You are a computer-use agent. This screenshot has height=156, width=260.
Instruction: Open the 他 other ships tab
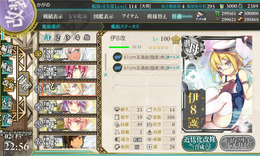coord(87,38)
